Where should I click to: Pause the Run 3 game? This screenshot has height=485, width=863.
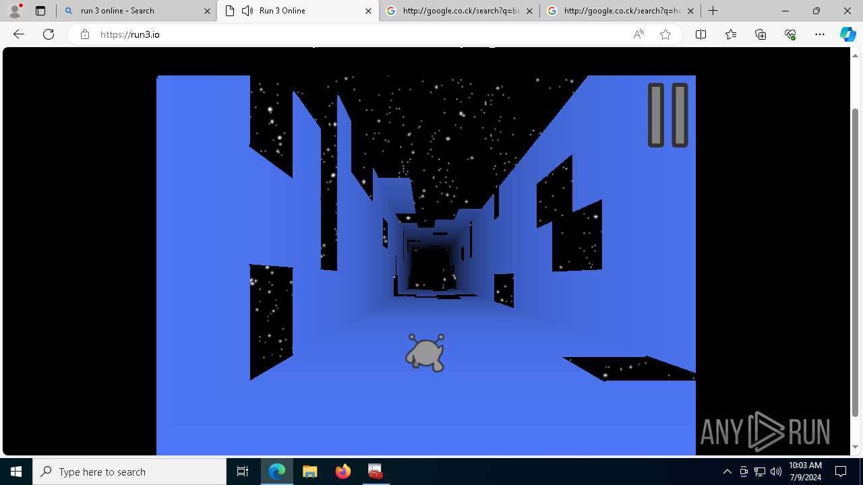(667, 115)
